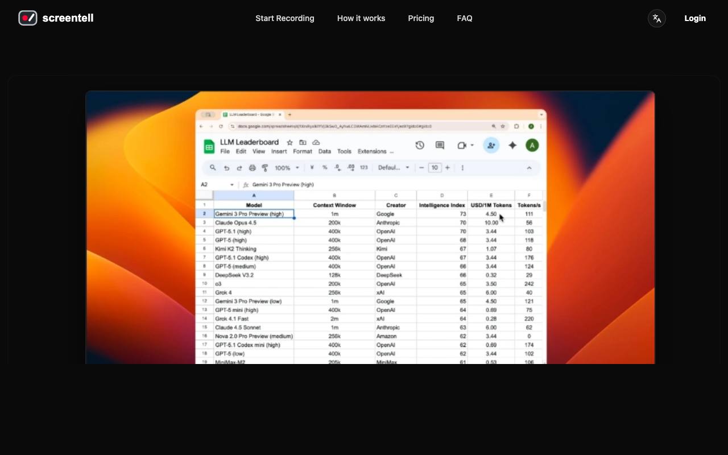The height and width of the screenshot is (455, 728).
Task: Open a new browser tab with plus
Action: [289, 115]
